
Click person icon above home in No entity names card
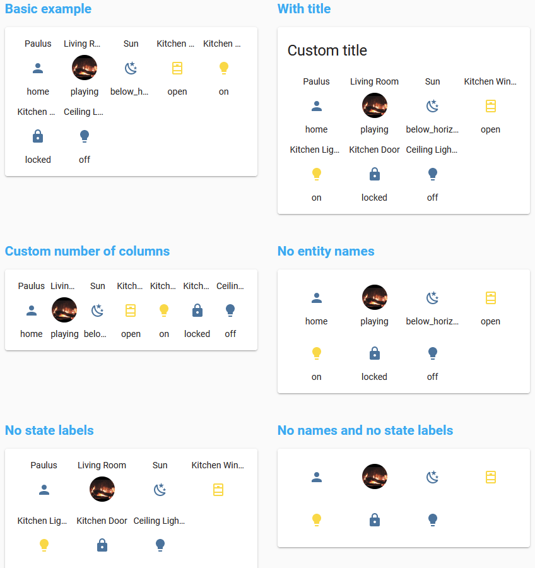click(317, 298)
